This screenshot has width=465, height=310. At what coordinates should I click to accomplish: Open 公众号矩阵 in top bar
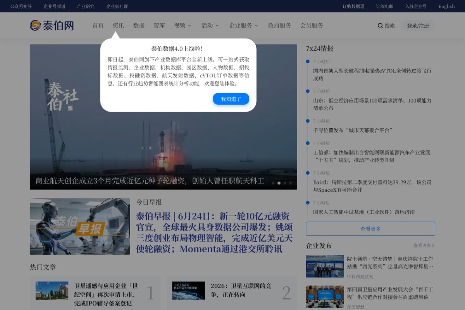(x=21, y=6)
